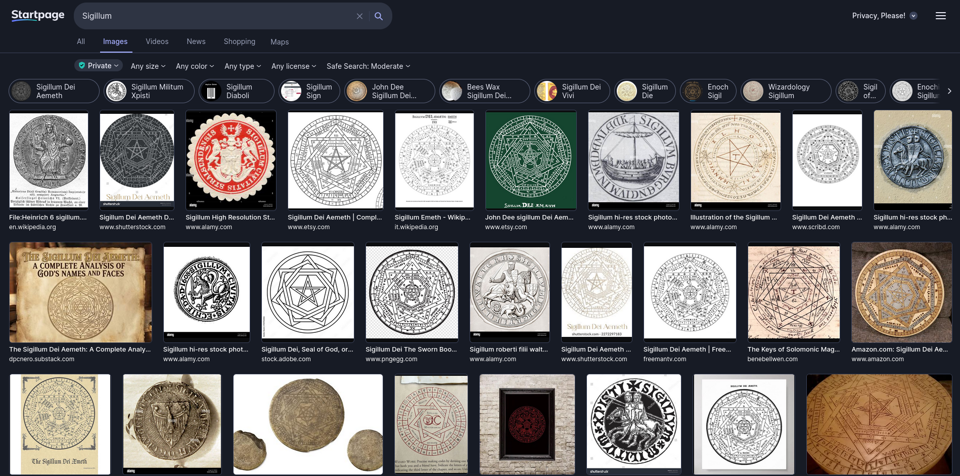This screenshot has height=476, width=960.
Task: Select the Sigillum Die chip
Action: coord(645,91)
